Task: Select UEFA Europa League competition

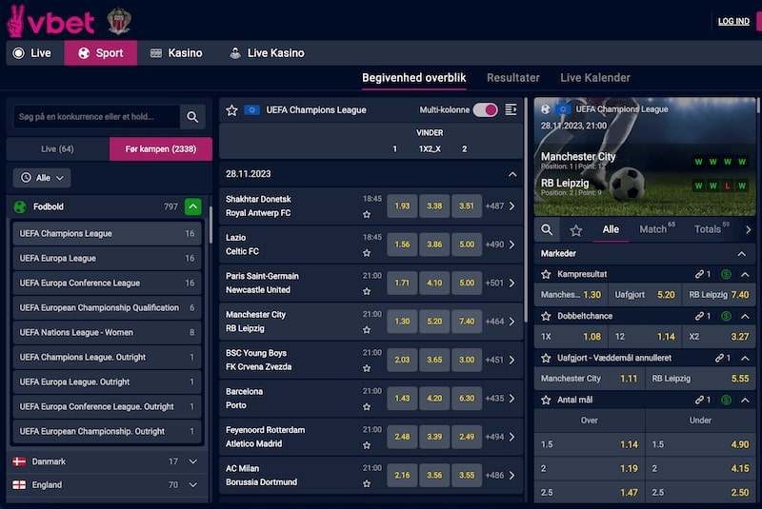Action: 107,259
